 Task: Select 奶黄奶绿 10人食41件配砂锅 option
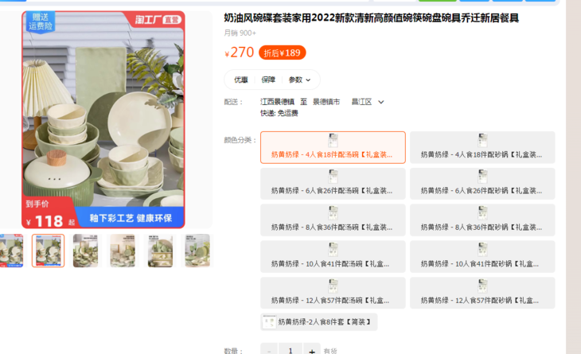pyautogui.click(x=482, y=257)
